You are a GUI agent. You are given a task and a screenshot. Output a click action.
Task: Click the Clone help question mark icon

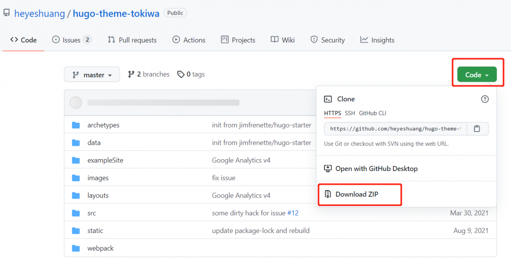coord(485,99)
